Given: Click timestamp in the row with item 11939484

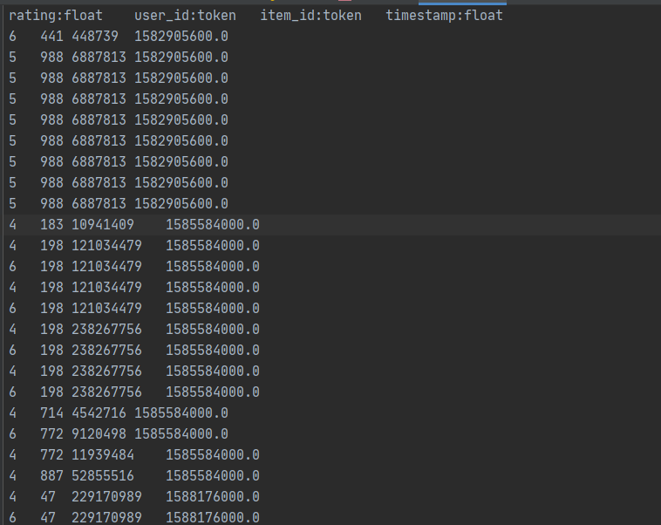Looking at the screenshot, I should 212,454.
